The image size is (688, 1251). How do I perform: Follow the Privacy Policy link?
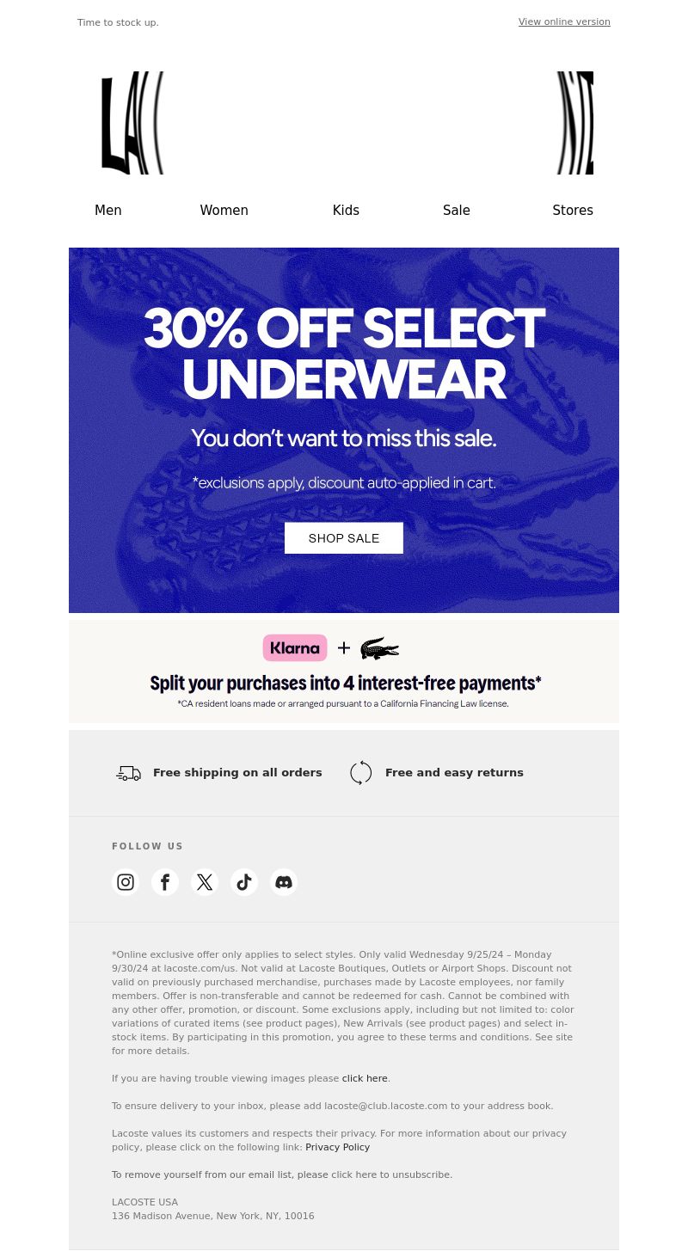point(337,1147)
